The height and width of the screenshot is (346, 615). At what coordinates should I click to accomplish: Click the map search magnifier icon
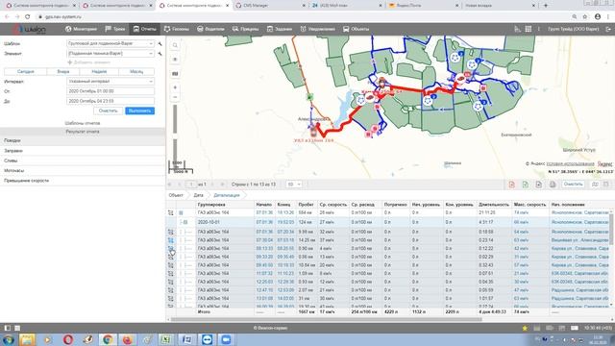pyautogui.click(x=175, y=45)
